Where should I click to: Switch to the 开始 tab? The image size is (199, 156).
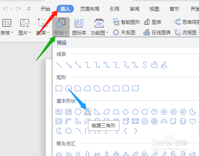coord(45,9)
